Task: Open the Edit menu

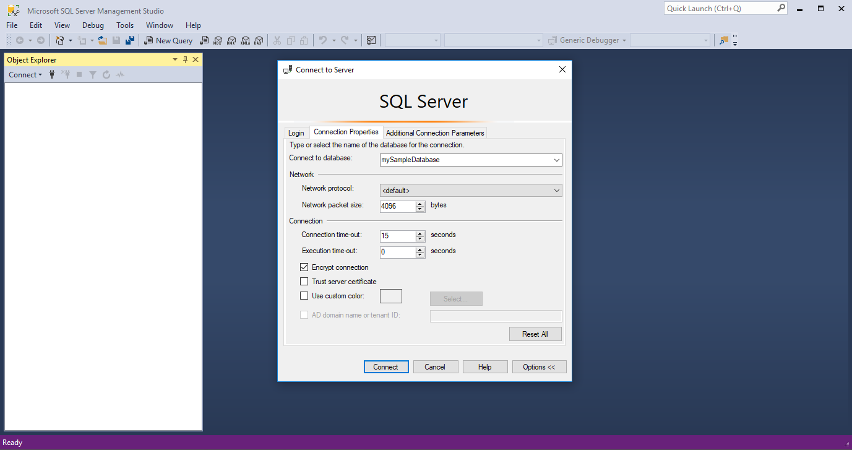Action: pos(36,25)
